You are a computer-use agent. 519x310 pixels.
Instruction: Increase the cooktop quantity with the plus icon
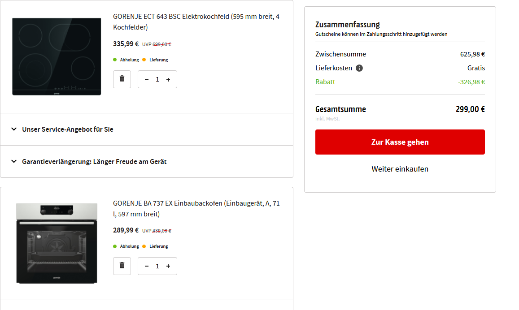[x=168, y=79]
